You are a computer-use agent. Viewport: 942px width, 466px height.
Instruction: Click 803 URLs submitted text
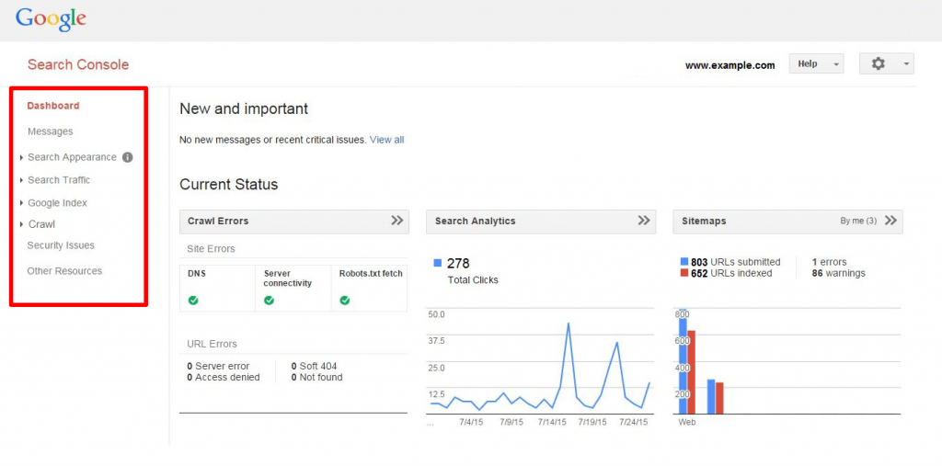(736, 262)
